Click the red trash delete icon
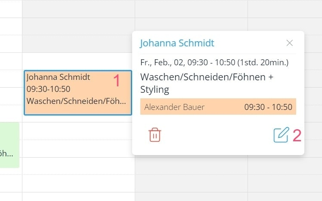 click(x=155, y=135)
